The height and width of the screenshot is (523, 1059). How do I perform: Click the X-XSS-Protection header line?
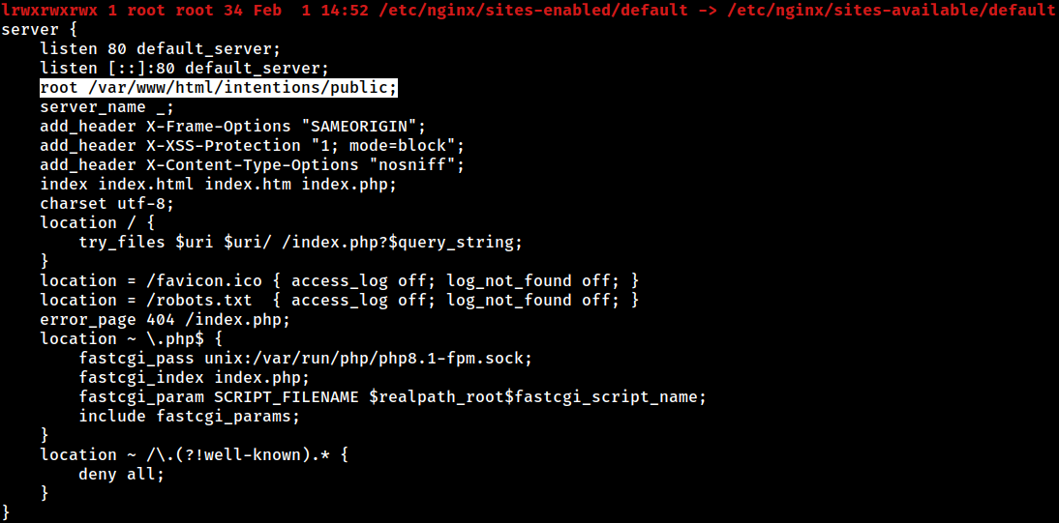pos(252,146)
